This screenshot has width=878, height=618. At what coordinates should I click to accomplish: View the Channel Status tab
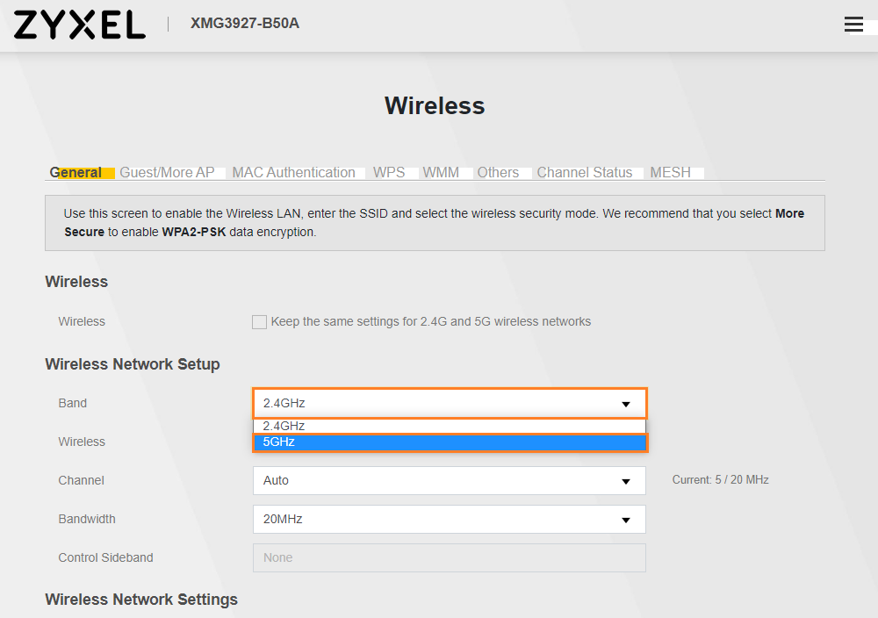[585, 173]
